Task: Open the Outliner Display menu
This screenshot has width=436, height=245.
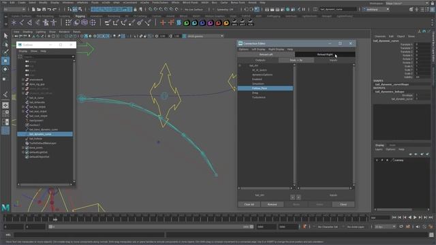Action: (x=22, y=51)
